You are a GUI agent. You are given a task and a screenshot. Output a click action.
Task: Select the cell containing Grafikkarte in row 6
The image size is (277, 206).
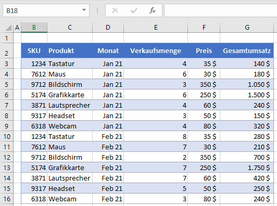[x=70, y=95]
